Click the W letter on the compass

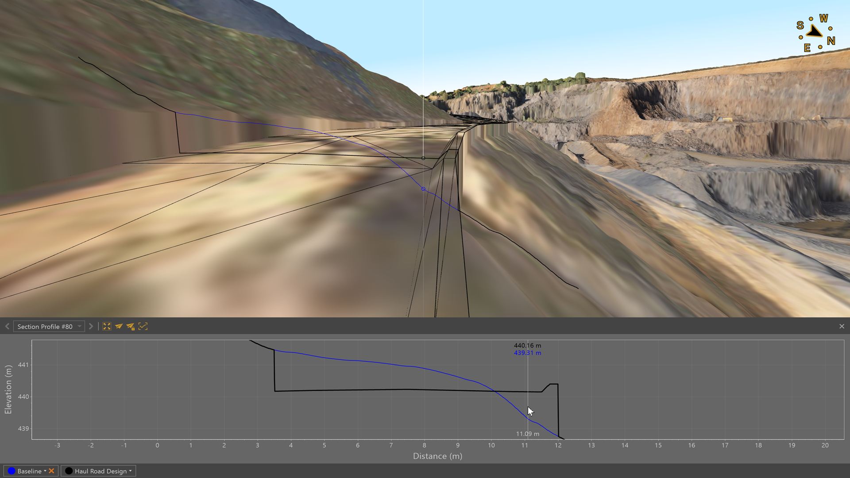pyautogui.click(x=823, y=18)
